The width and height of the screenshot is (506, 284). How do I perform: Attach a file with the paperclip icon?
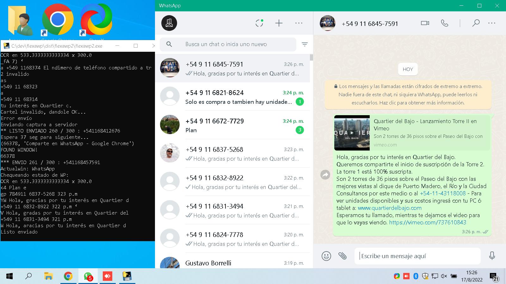(x=342, y=256)
